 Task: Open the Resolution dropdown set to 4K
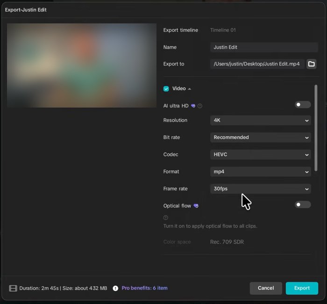pos(261,121)
